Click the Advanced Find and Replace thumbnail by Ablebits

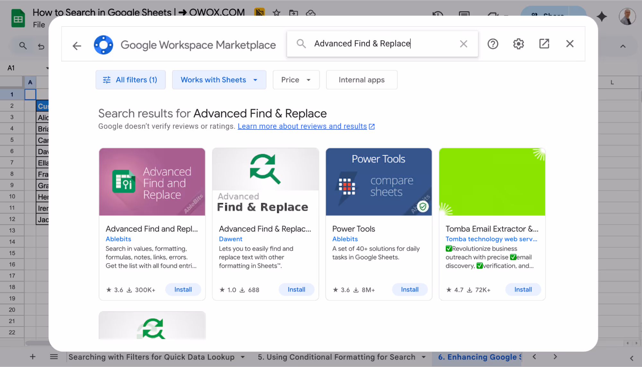[x=152, y=182]
